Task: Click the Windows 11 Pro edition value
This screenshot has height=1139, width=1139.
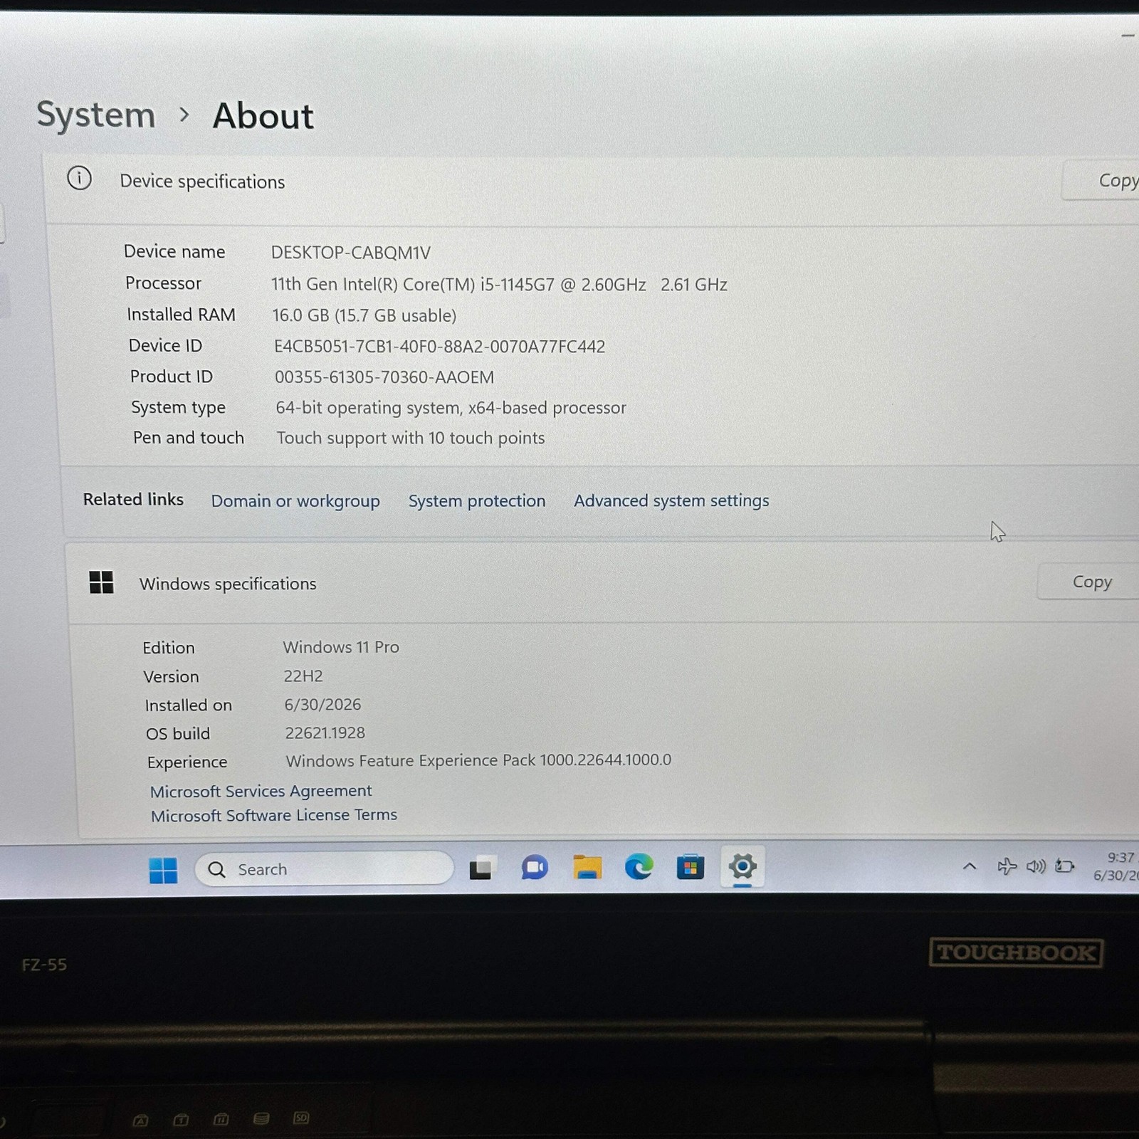Action: pos(341,647)
